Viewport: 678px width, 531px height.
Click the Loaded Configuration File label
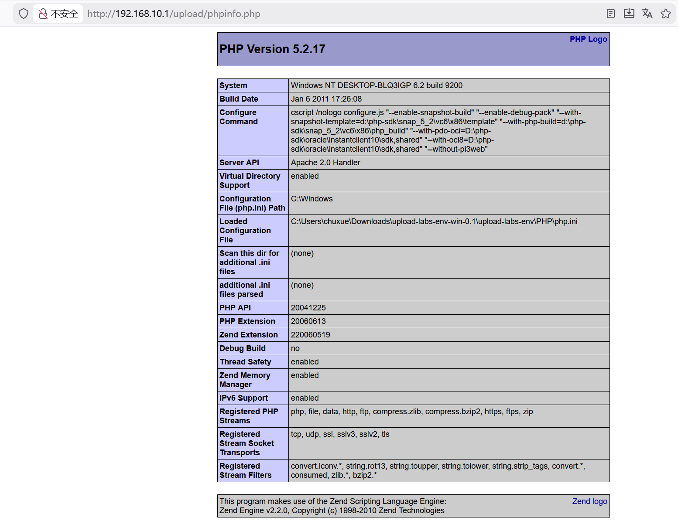click(245, 231)
